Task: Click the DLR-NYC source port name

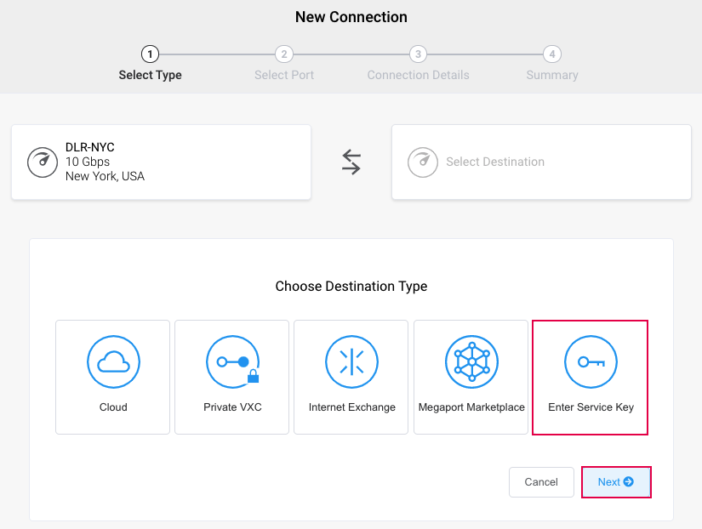Action: (x=90, y=147)
